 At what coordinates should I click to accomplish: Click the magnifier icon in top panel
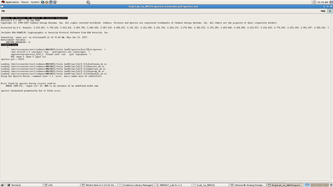pos(88,2)
